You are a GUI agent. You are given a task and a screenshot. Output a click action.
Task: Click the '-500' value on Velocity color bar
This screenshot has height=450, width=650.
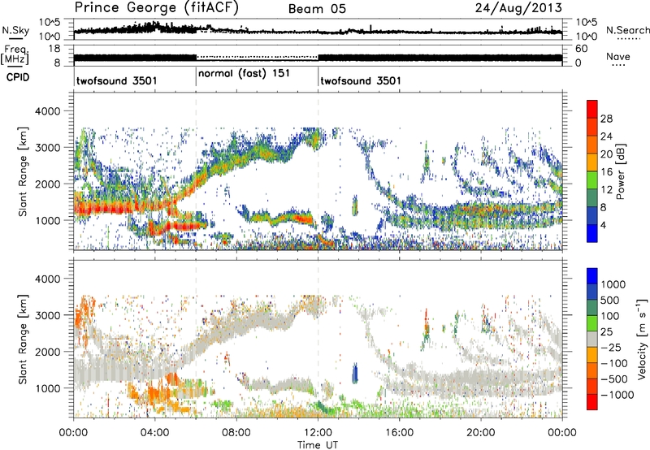point(614,379)
